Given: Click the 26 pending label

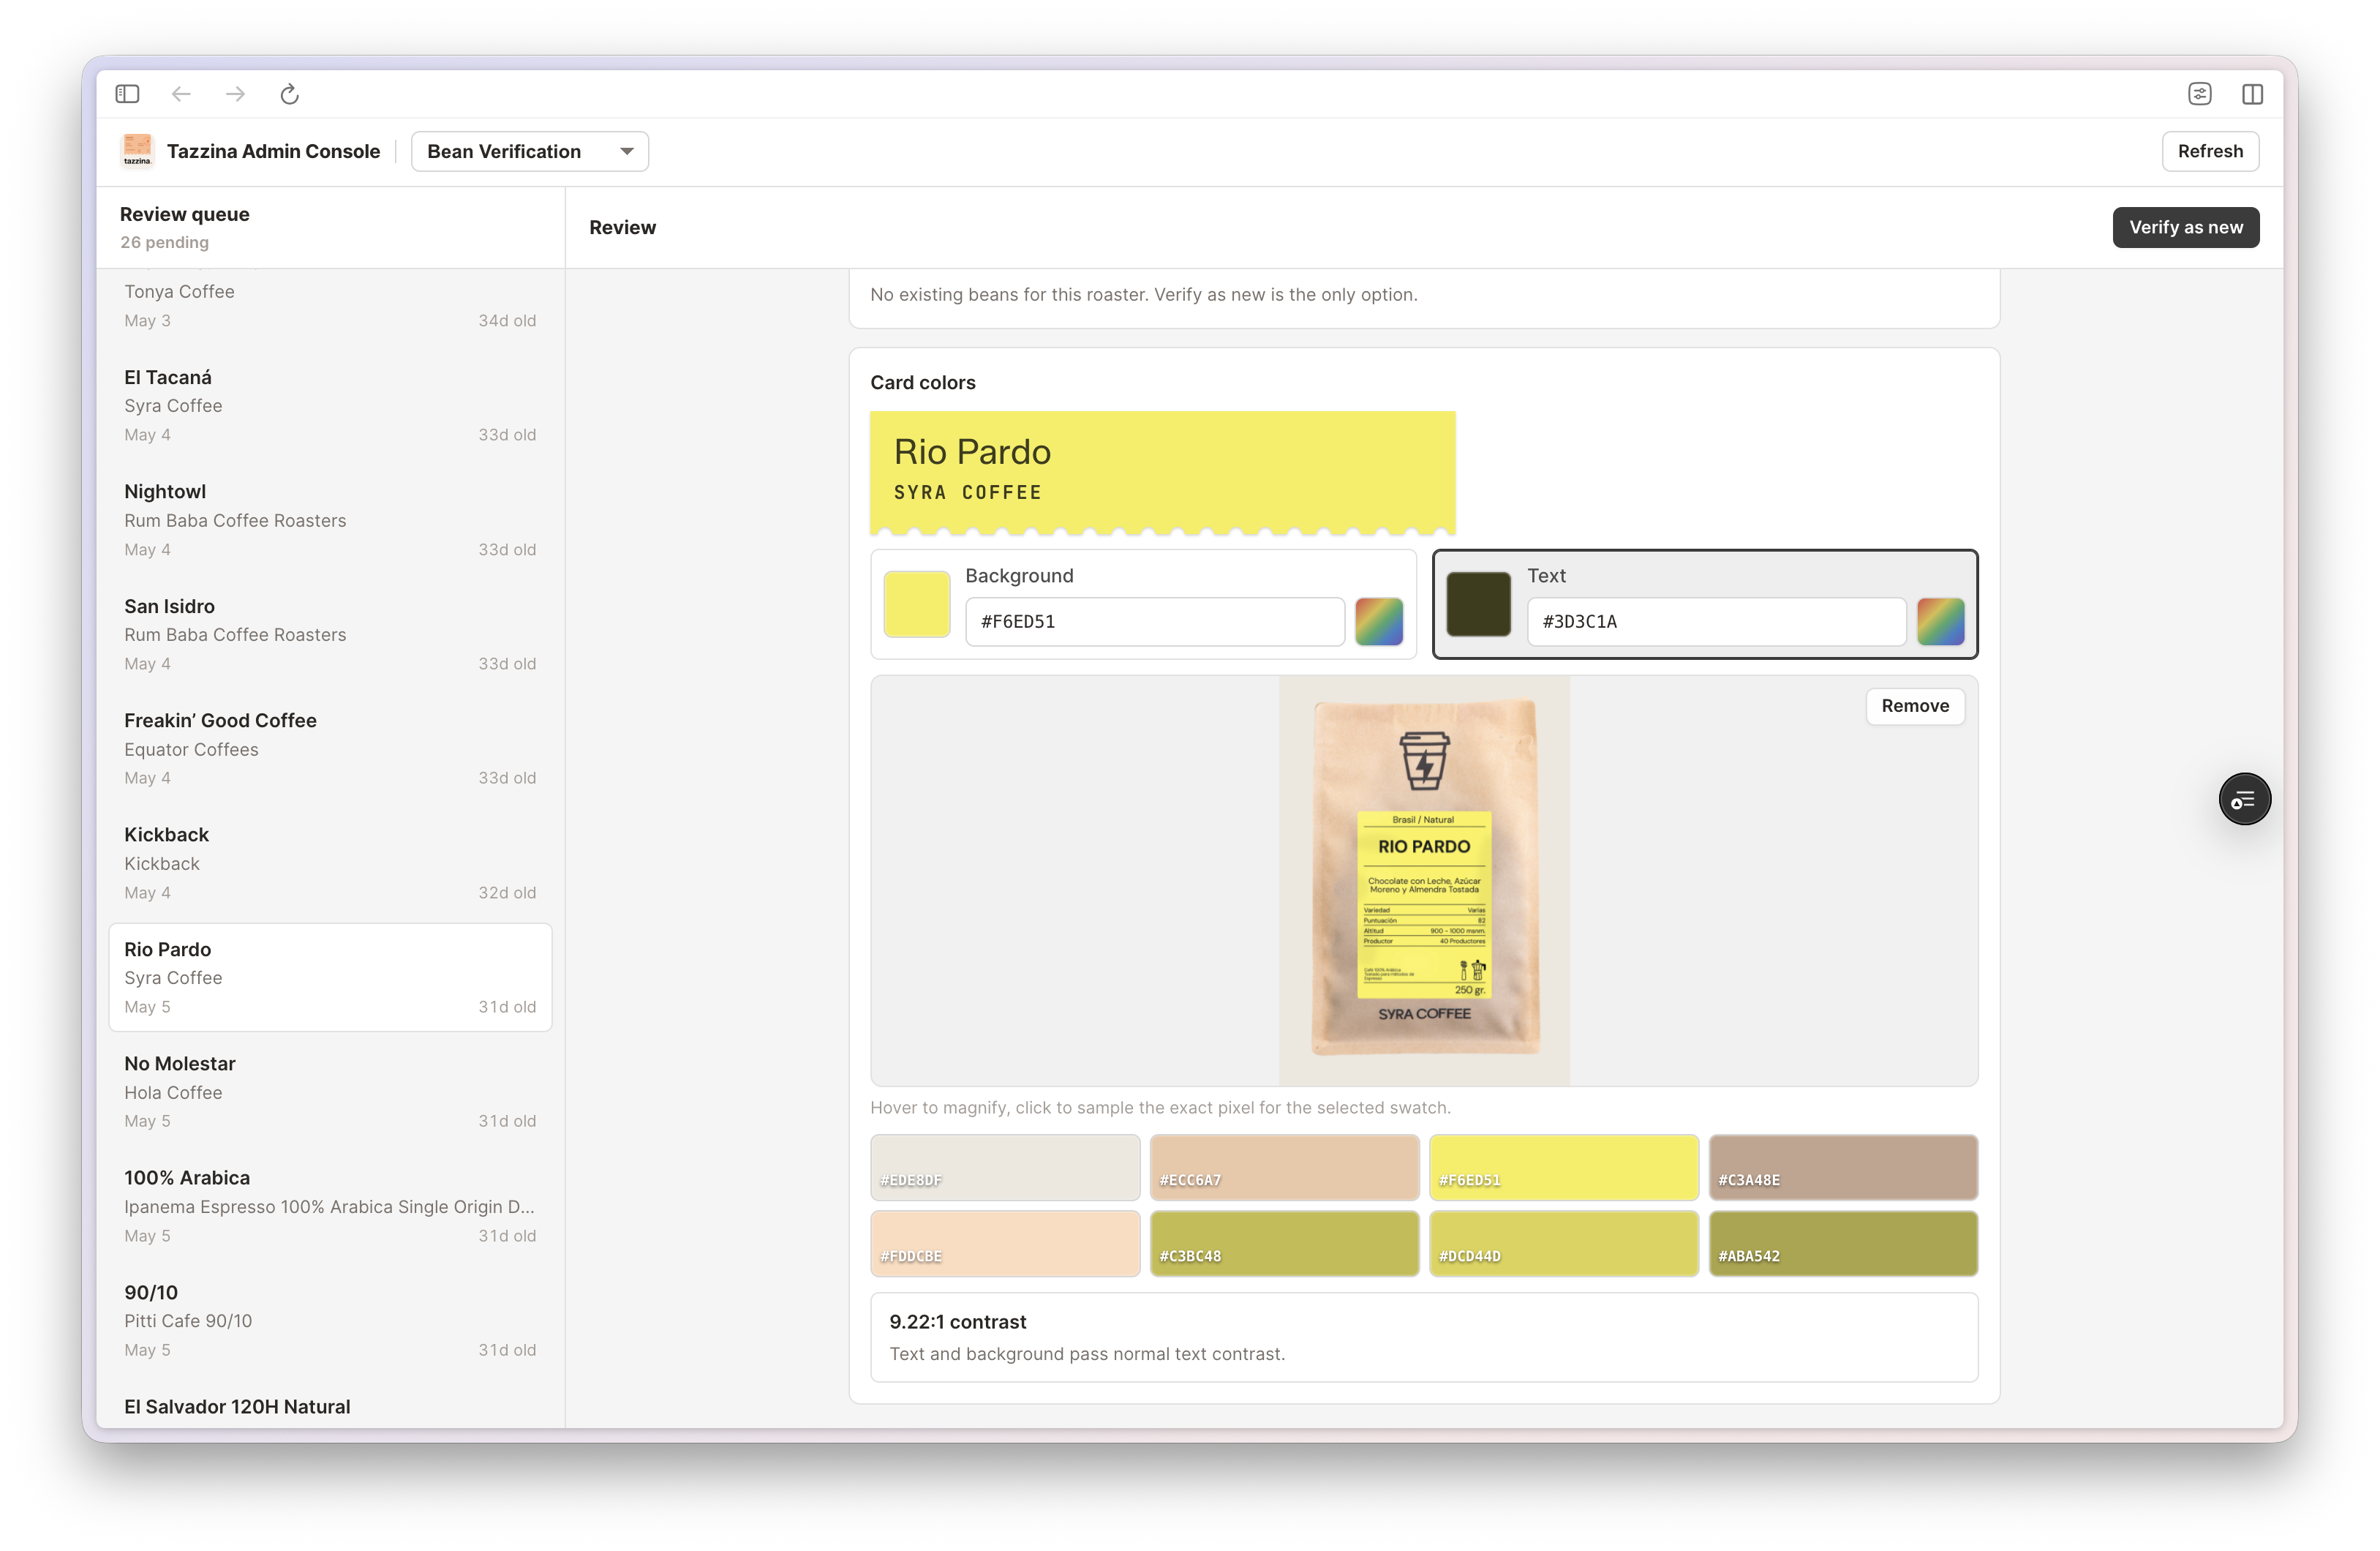Looking at the screenshot, I should point(165,242).
